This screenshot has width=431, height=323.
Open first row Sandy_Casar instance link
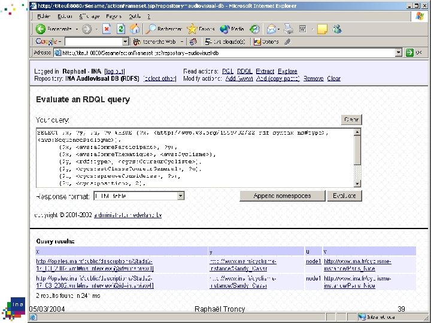tap(242, 265)
